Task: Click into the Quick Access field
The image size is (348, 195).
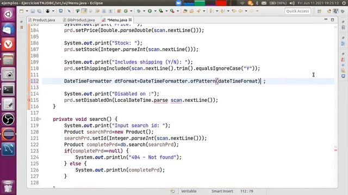Action: pos(297,11)
